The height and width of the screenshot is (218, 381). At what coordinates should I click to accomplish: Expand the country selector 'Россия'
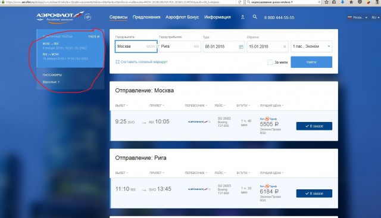pos(357,17)
